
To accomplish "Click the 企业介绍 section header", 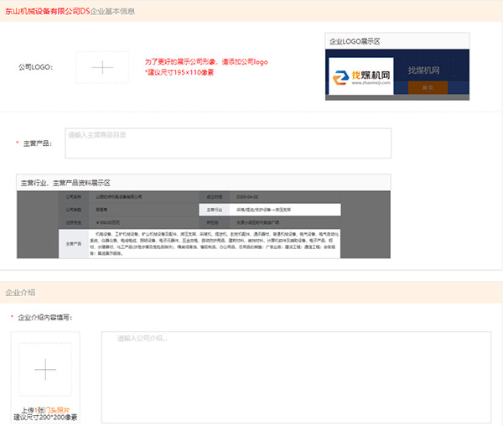I will click(x=21, y=294).
